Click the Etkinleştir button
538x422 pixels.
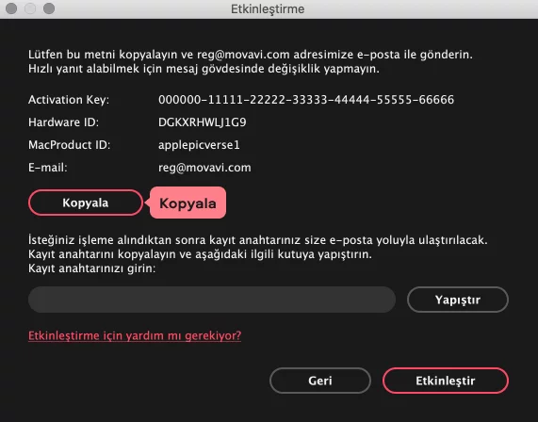446,381
